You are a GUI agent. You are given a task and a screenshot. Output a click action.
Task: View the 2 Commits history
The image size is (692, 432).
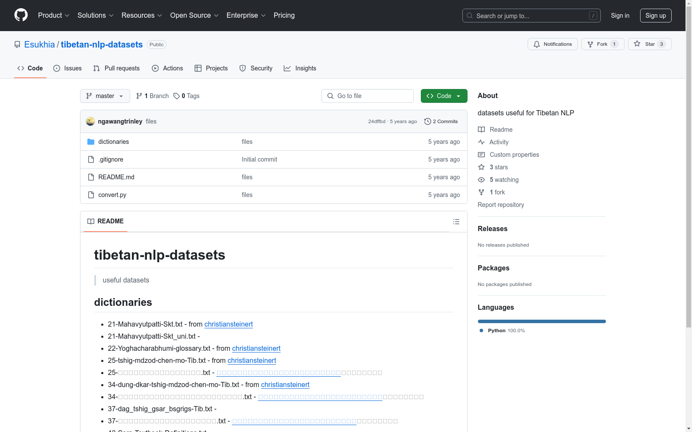point(441,121)
